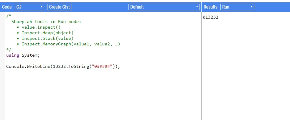Click the number 13232 in code

click(x=59, y=67)
